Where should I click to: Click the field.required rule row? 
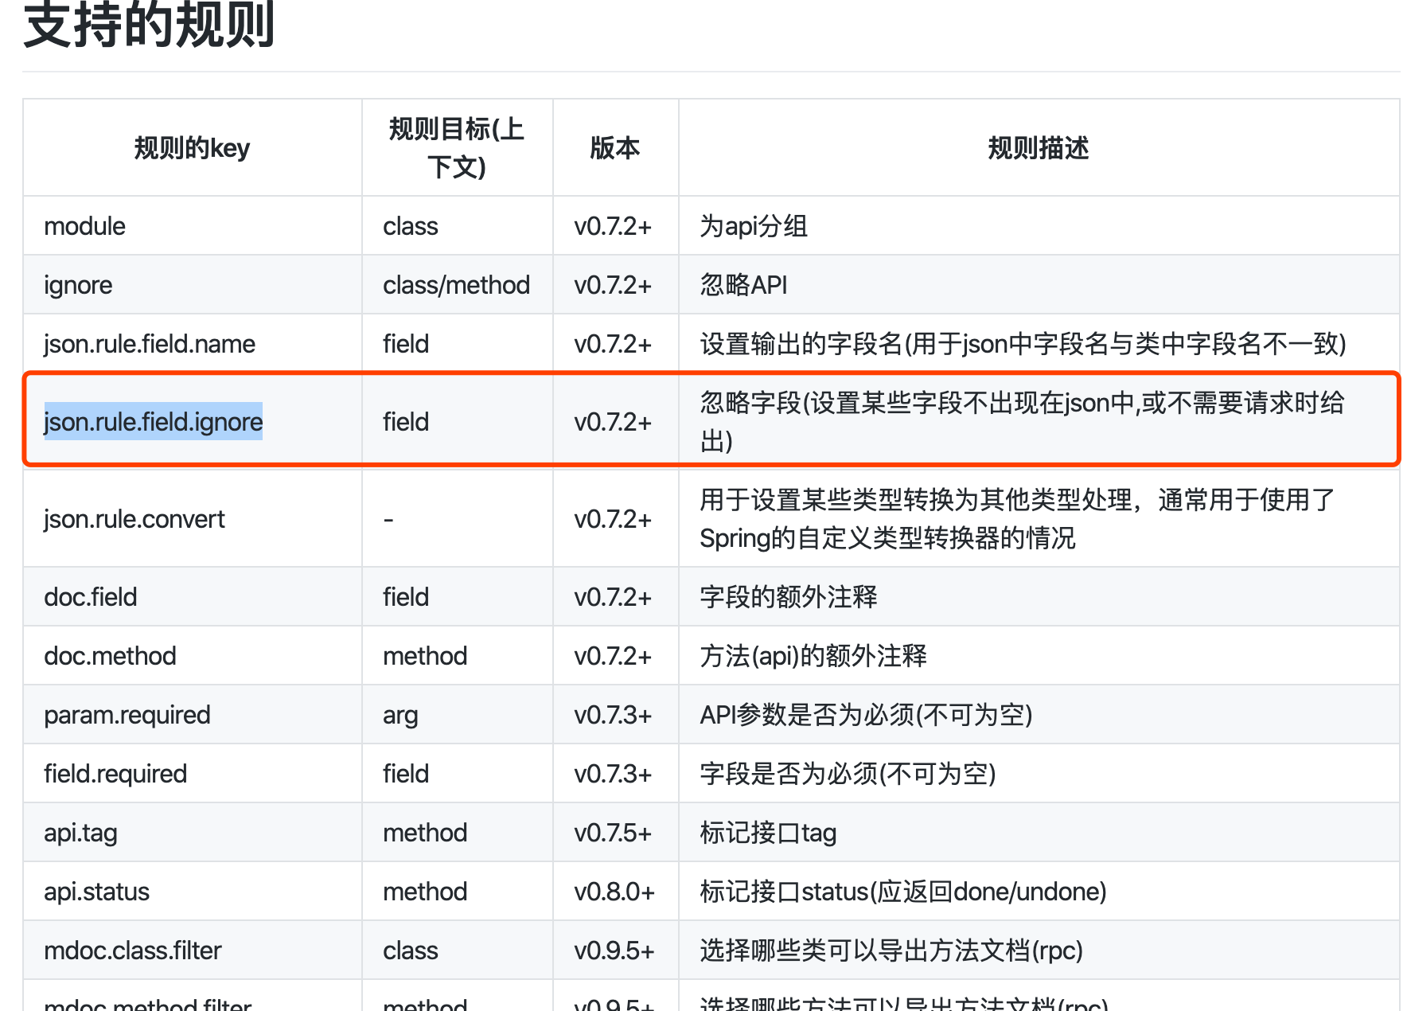pyautogui.click(x=115, y=773)
